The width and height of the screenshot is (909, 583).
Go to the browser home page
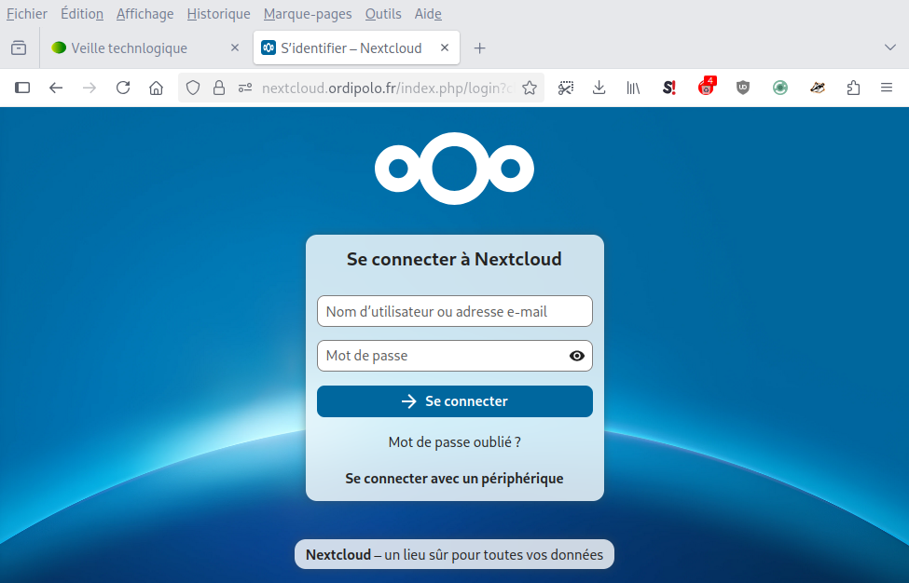click(157, 88)
